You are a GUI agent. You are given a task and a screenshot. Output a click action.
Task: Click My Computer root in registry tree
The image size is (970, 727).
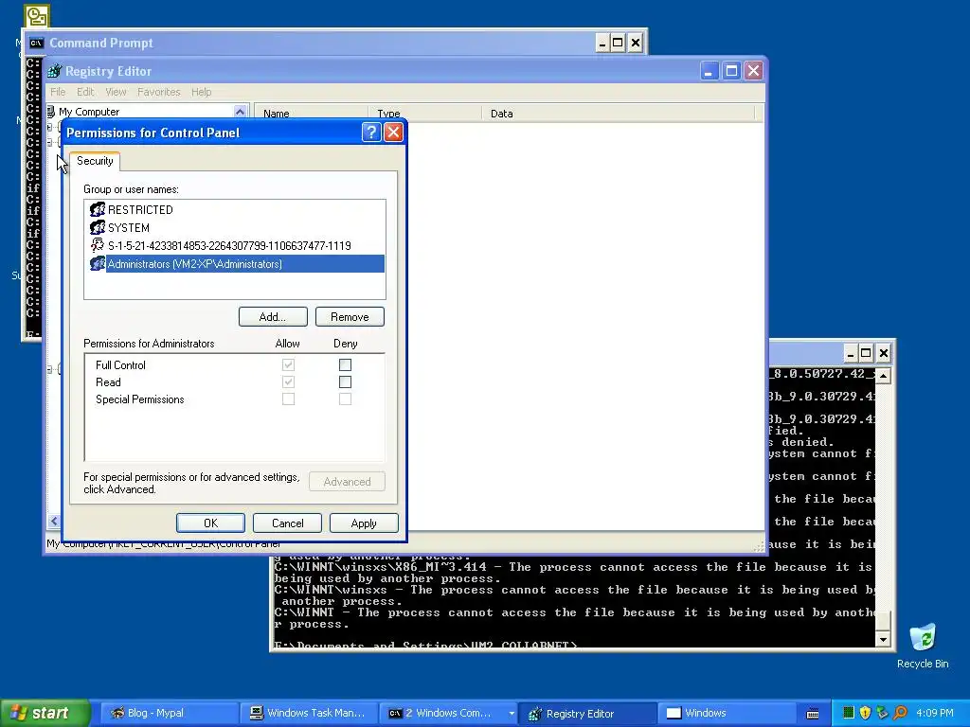[89, 112]
